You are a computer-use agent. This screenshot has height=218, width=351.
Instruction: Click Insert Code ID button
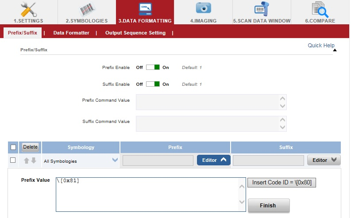coord(282,183)
